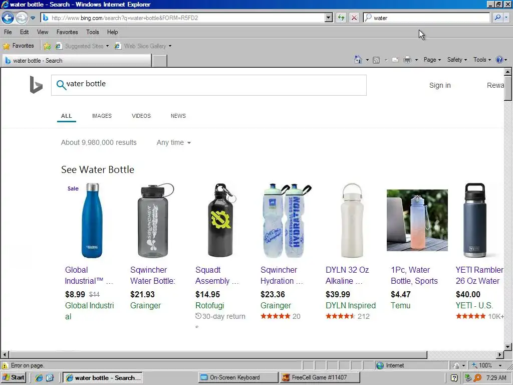
Task: Open 'DYLN 32 Oz Alkaline' product link
Action: coord(347,275)
